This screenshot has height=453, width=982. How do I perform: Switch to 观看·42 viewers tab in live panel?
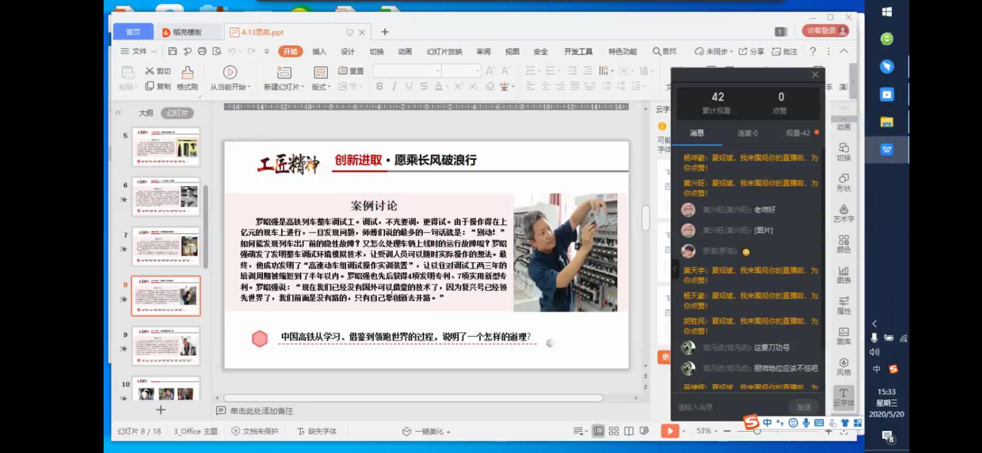(798, 133)
